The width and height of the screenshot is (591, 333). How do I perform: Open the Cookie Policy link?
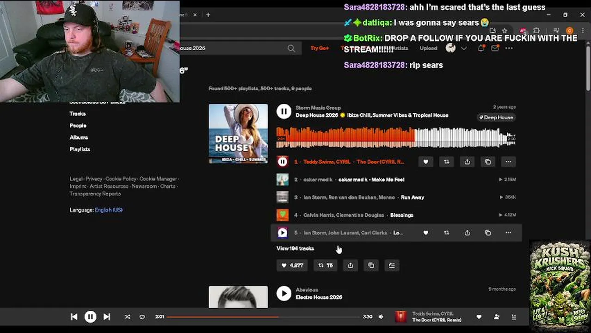(121, 179)
